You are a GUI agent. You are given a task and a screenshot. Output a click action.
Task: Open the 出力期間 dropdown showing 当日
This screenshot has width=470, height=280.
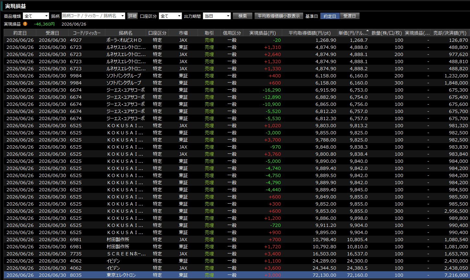point(217,16)
